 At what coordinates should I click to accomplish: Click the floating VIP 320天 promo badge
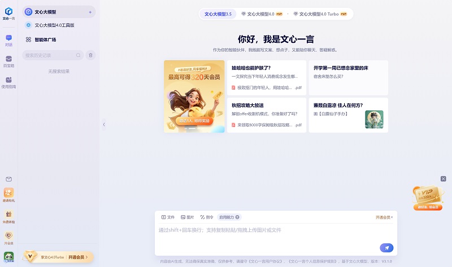point(428,198)
